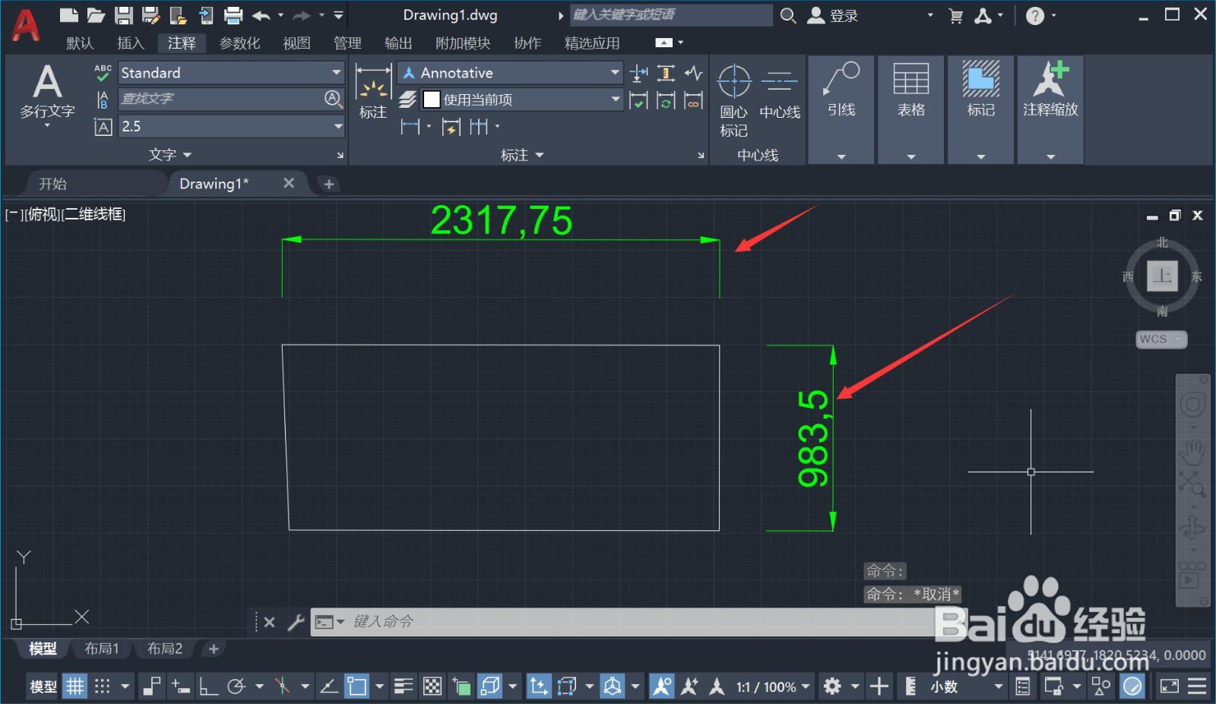Open the Annotation Scaling (注释缩放) tool
The height and width of the screenshot is (704, 1216).
pyautogui.click(x=1050, y=90)
